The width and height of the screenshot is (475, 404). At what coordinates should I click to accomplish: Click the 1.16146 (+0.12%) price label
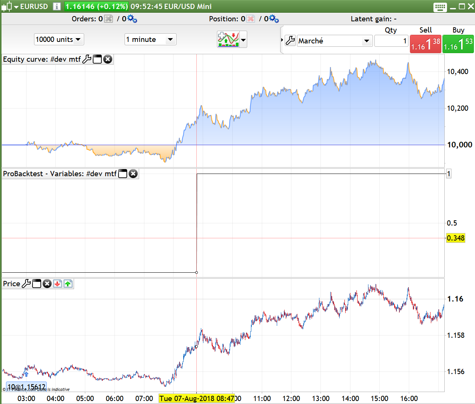click(x=96, y=6)
